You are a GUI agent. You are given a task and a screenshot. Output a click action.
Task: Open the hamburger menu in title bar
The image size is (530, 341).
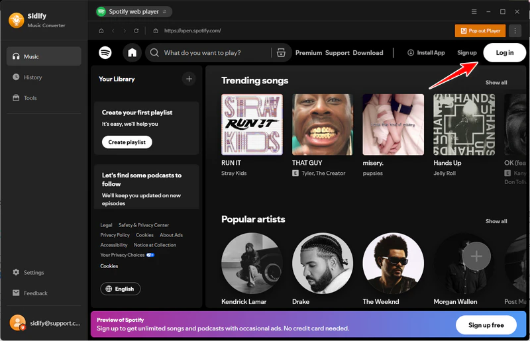[474, 11]
